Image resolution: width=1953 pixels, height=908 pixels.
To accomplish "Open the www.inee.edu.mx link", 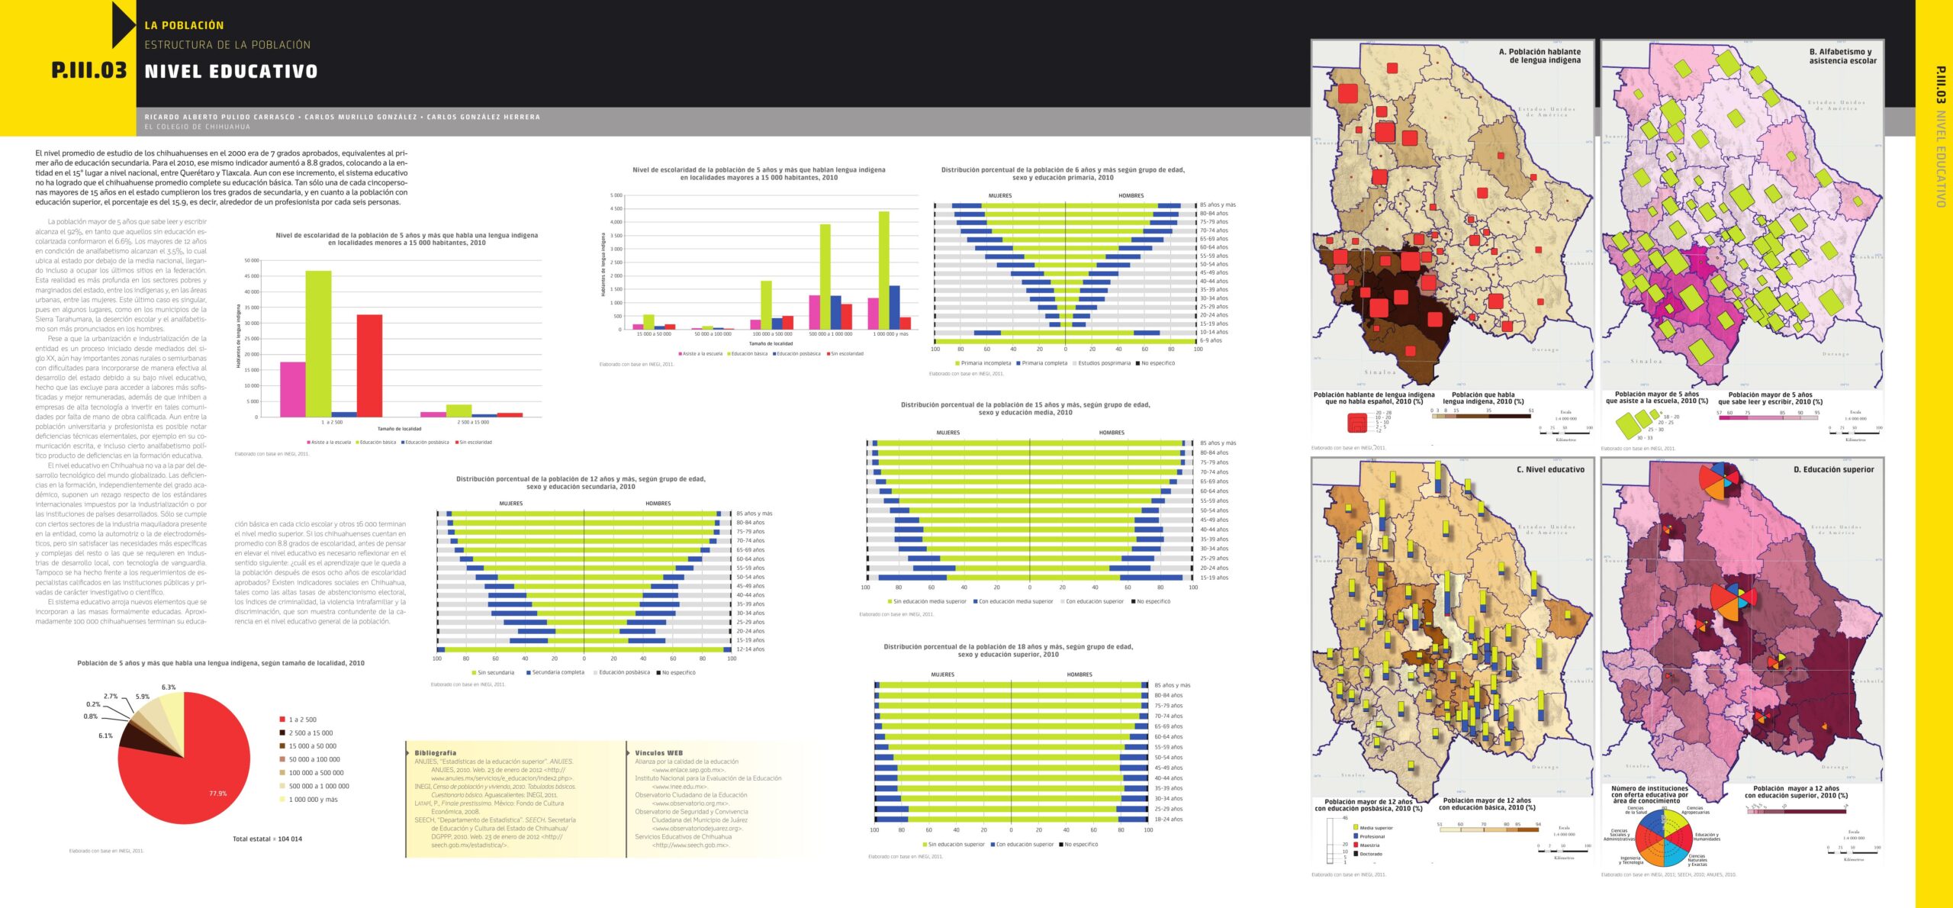I will point(679,787).
